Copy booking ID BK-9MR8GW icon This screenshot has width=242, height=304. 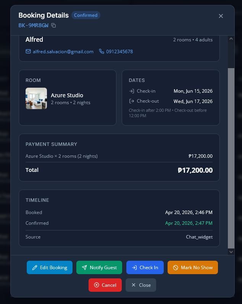pyautogui.click(x=53, y=25)
